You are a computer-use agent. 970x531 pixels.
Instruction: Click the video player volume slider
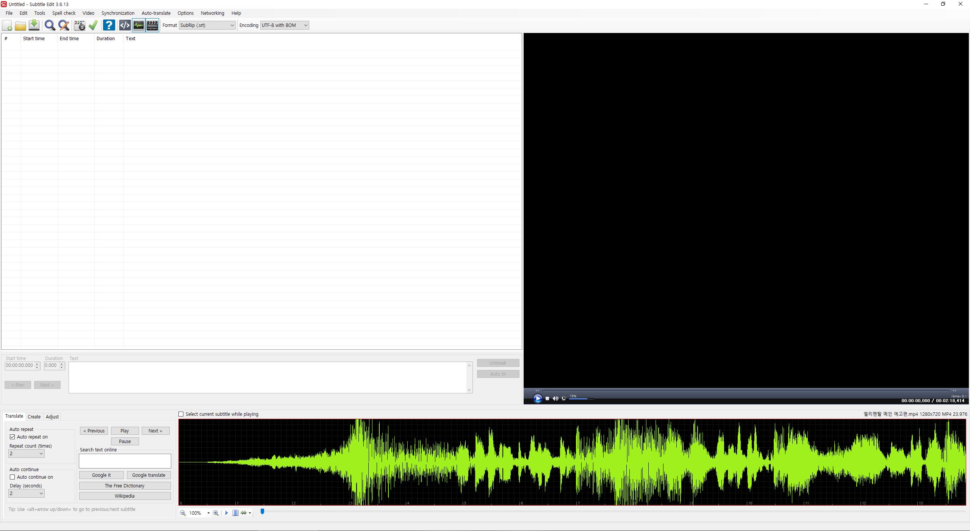click(580, 399)
